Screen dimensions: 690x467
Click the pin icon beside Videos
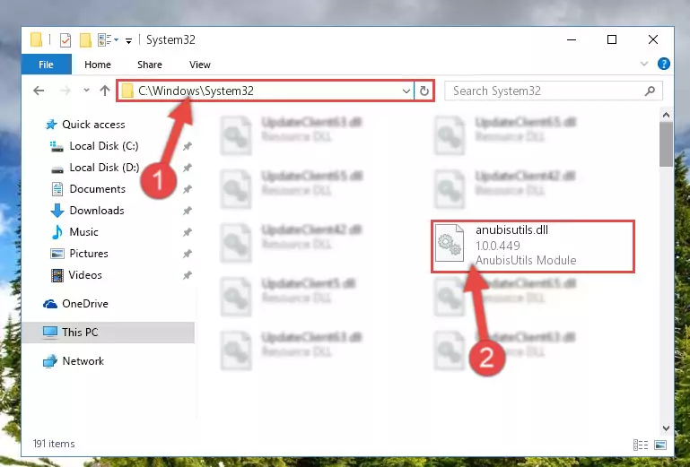tap(188, 275)
